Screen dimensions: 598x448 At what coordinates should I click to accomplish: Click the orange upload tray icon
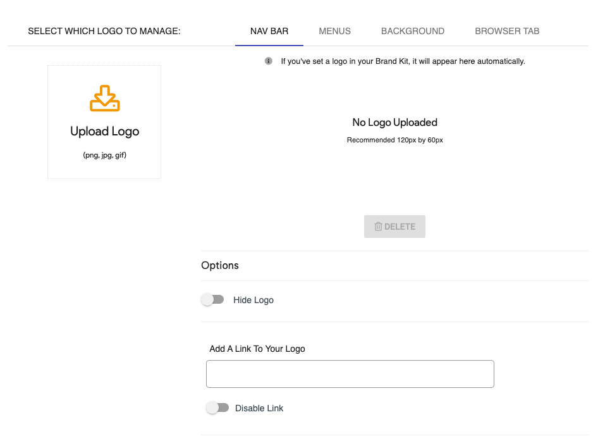[104, 99]
